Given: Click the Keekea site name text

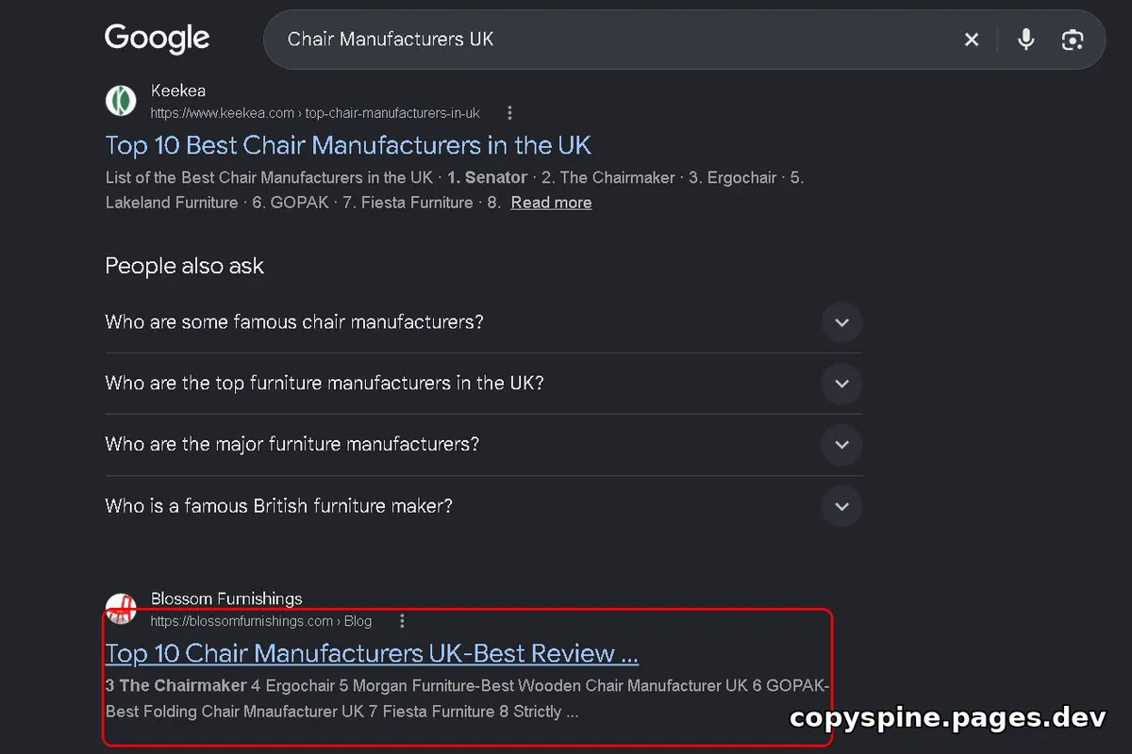Looking at the screenshot, I should tap(178, 90).
